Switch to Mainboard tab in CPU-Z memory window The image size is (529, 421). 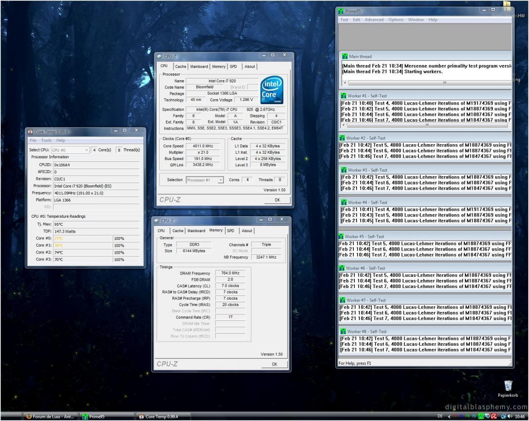click(196, 231)
